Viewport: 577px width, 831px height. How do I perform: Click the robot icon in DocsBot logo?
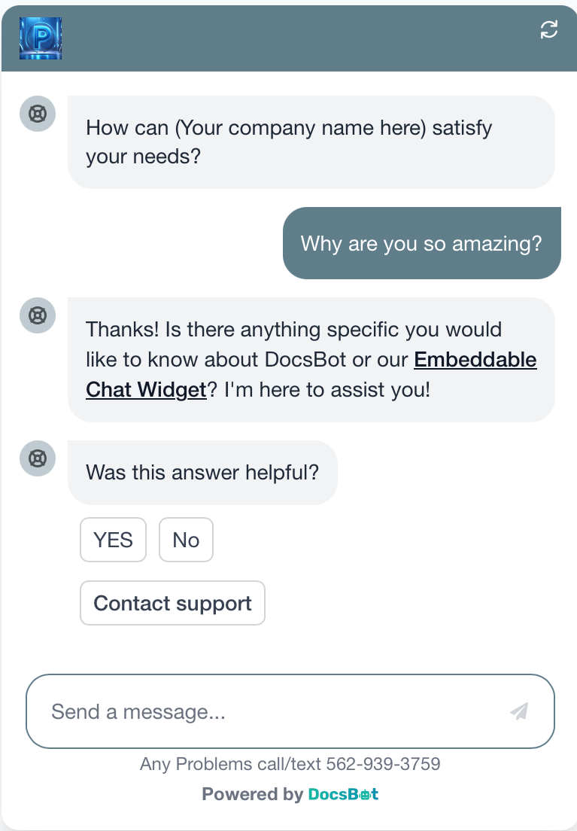365,794
